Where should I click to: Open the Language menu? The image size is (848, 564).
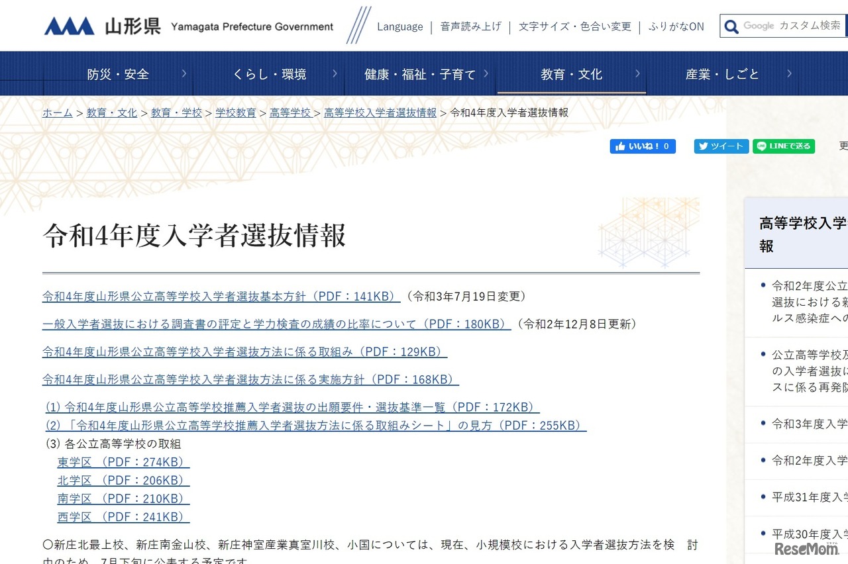399,26
